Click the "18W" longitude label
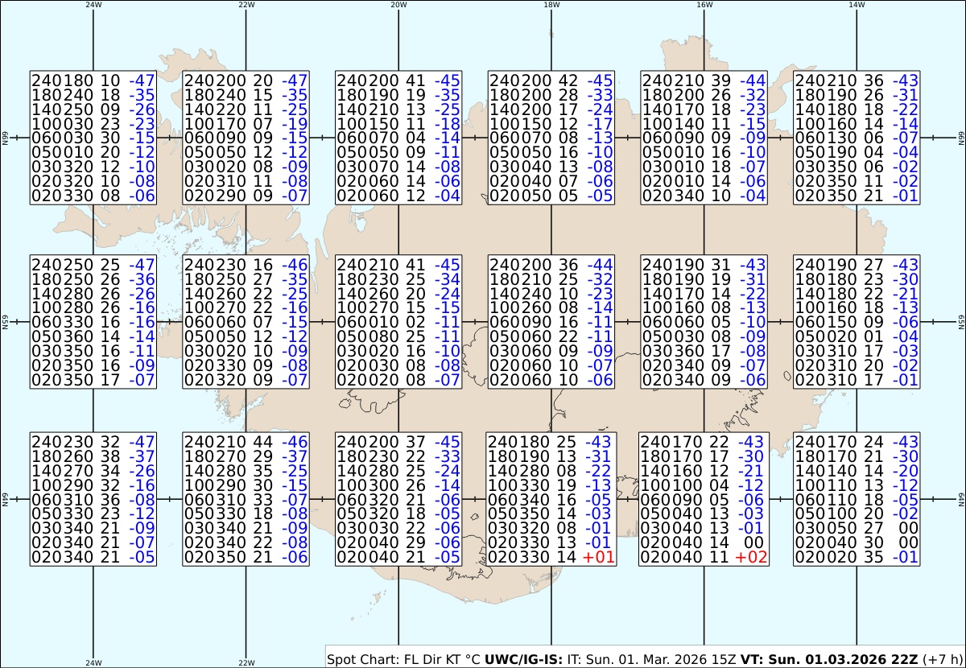The image size is (966, 668). (551, 5)
